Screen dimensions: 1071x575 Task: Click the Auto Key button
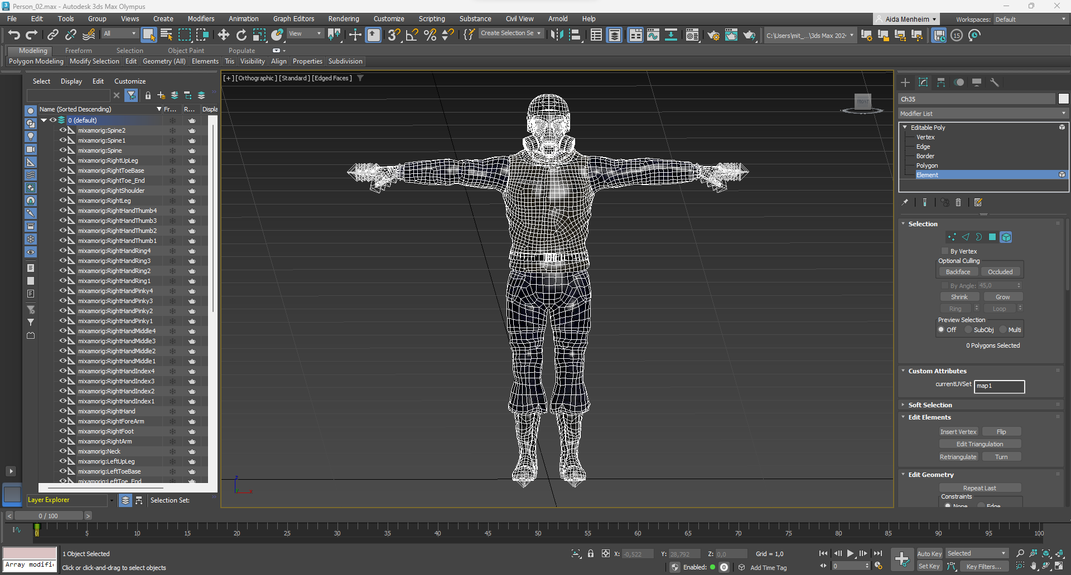[929, 554]
